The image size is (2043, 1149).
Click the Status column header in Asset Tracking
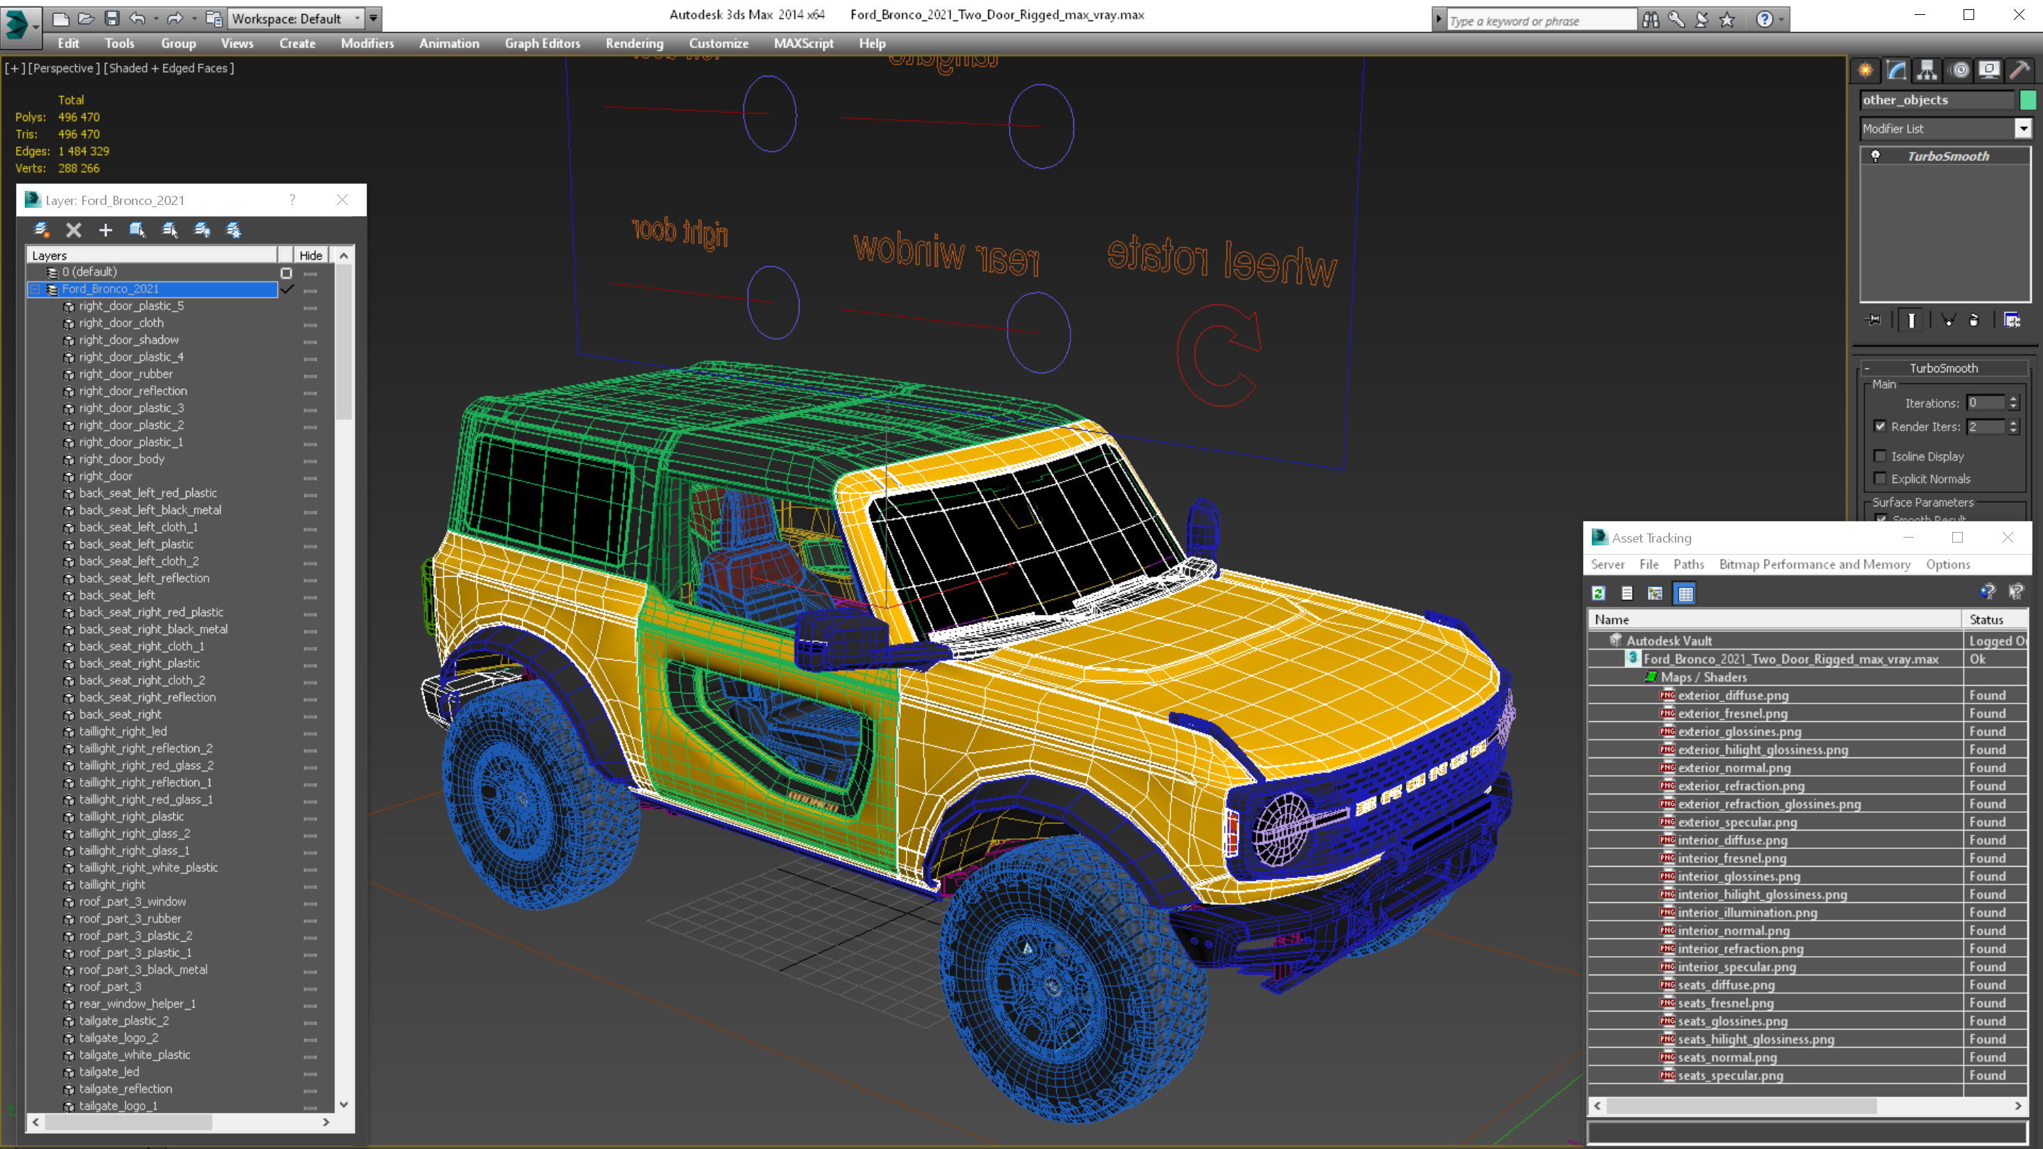1994,619
